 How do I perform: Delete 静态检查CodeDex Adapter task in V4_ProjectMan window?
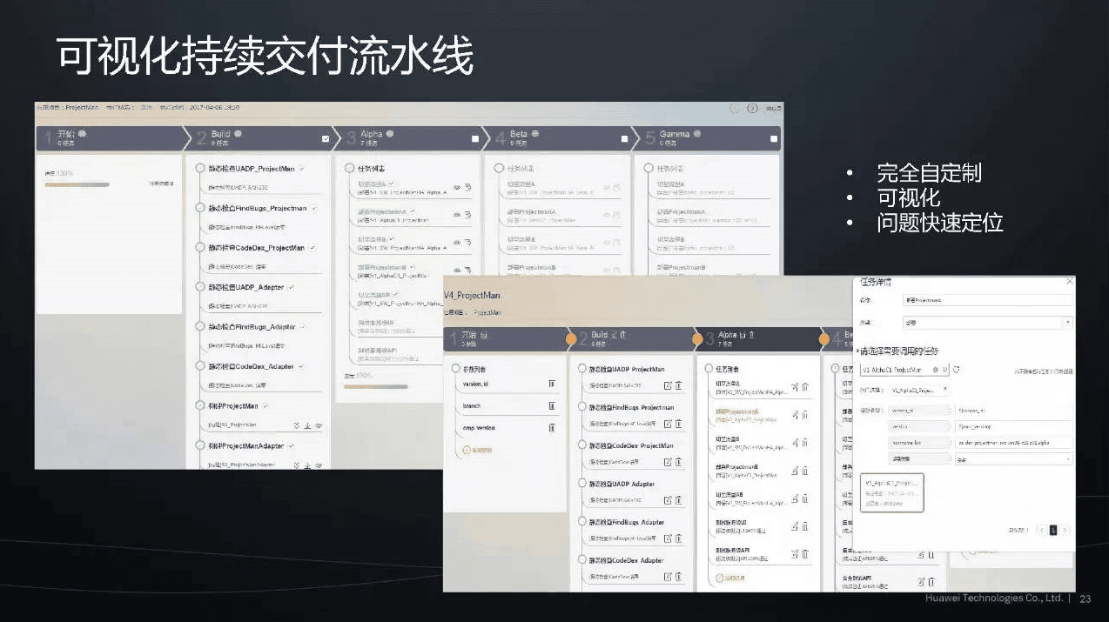[678, 576]
